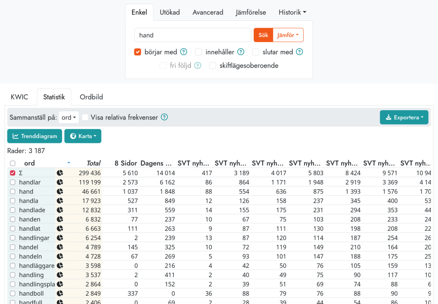
Task: Open the Trenddiagram view
Action: (x=35, y=136)
